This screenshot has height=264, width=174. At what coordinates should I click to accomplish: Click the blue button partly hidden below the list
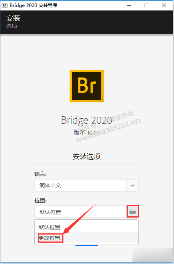click(x=87, y=245)
